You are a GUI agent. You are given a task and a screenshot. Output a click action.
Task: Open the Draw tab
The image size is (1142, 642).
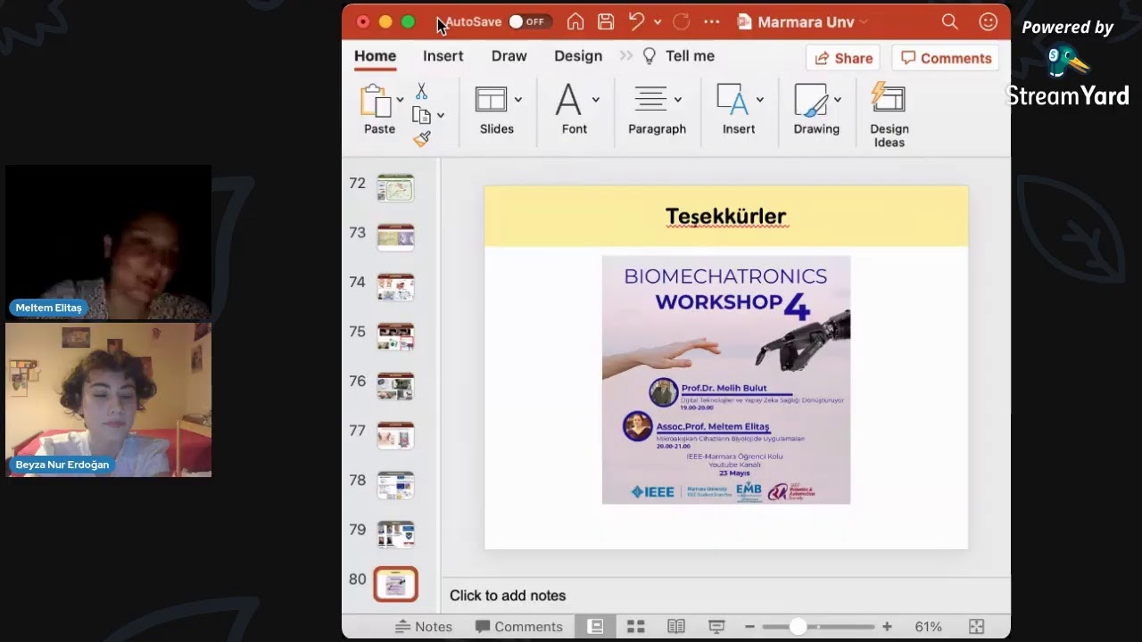click(x=509, y=56)
